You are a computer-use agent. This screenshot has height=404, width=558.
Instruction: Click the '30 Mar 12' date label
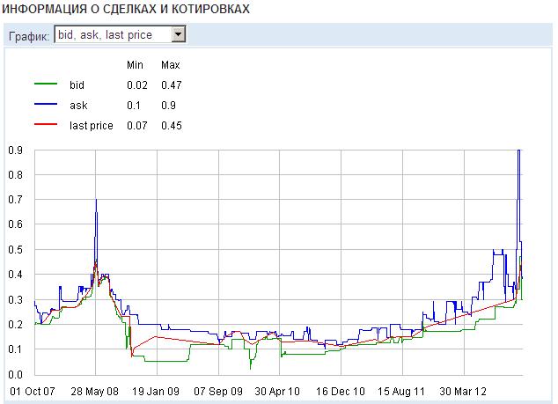(x=463, y=392)
